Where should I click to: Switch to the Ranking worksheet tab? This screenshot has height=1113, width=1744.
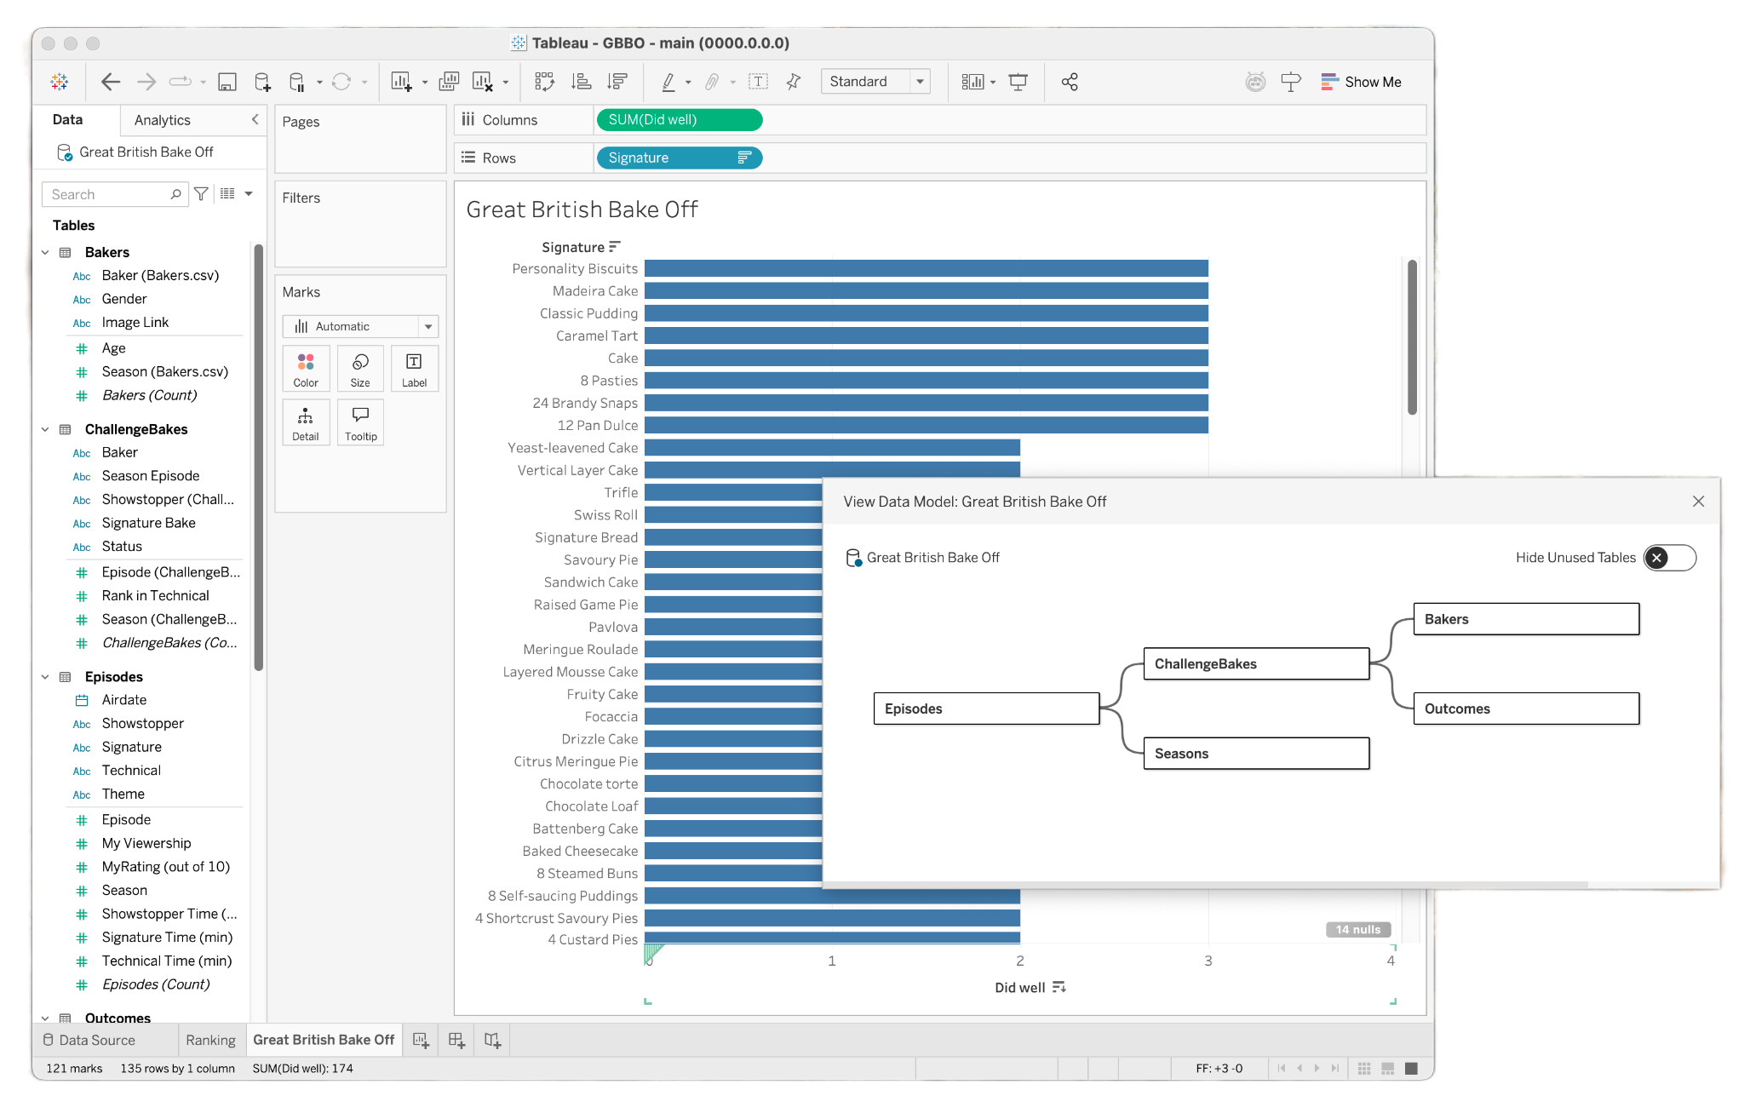(211, 1039)
